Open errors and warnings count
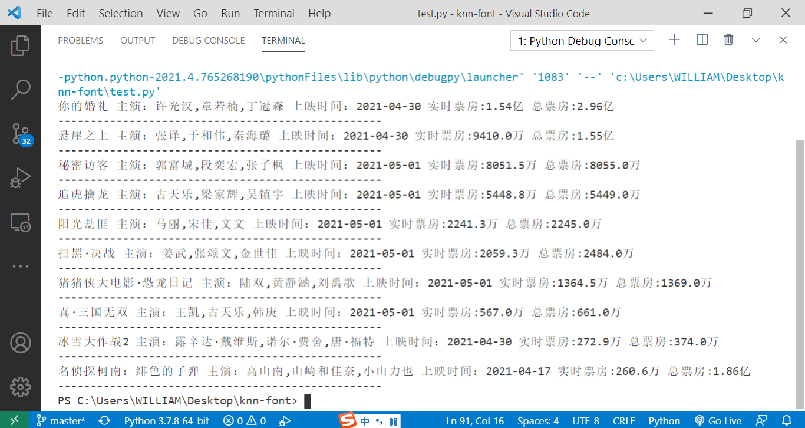 click(245, 421)
